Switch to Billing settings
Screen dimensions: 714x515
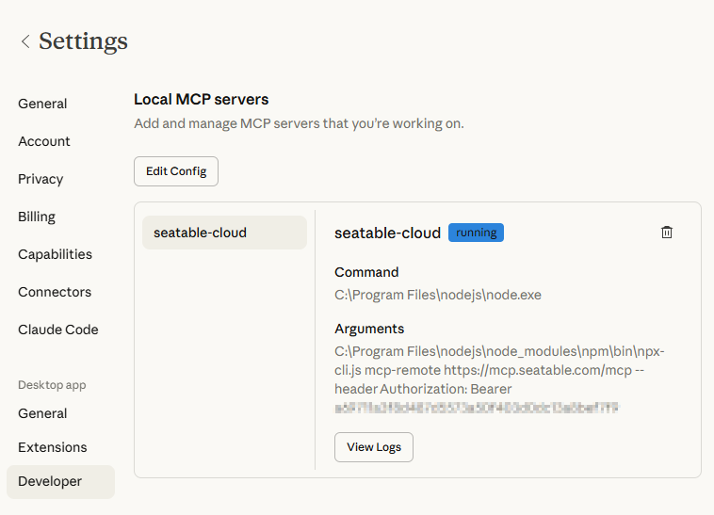click(x=37, y=217)
